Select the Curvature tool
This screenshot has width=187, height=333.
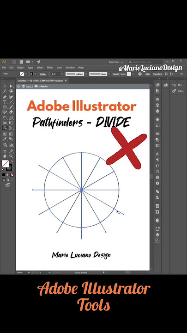[x=11, y=97]
